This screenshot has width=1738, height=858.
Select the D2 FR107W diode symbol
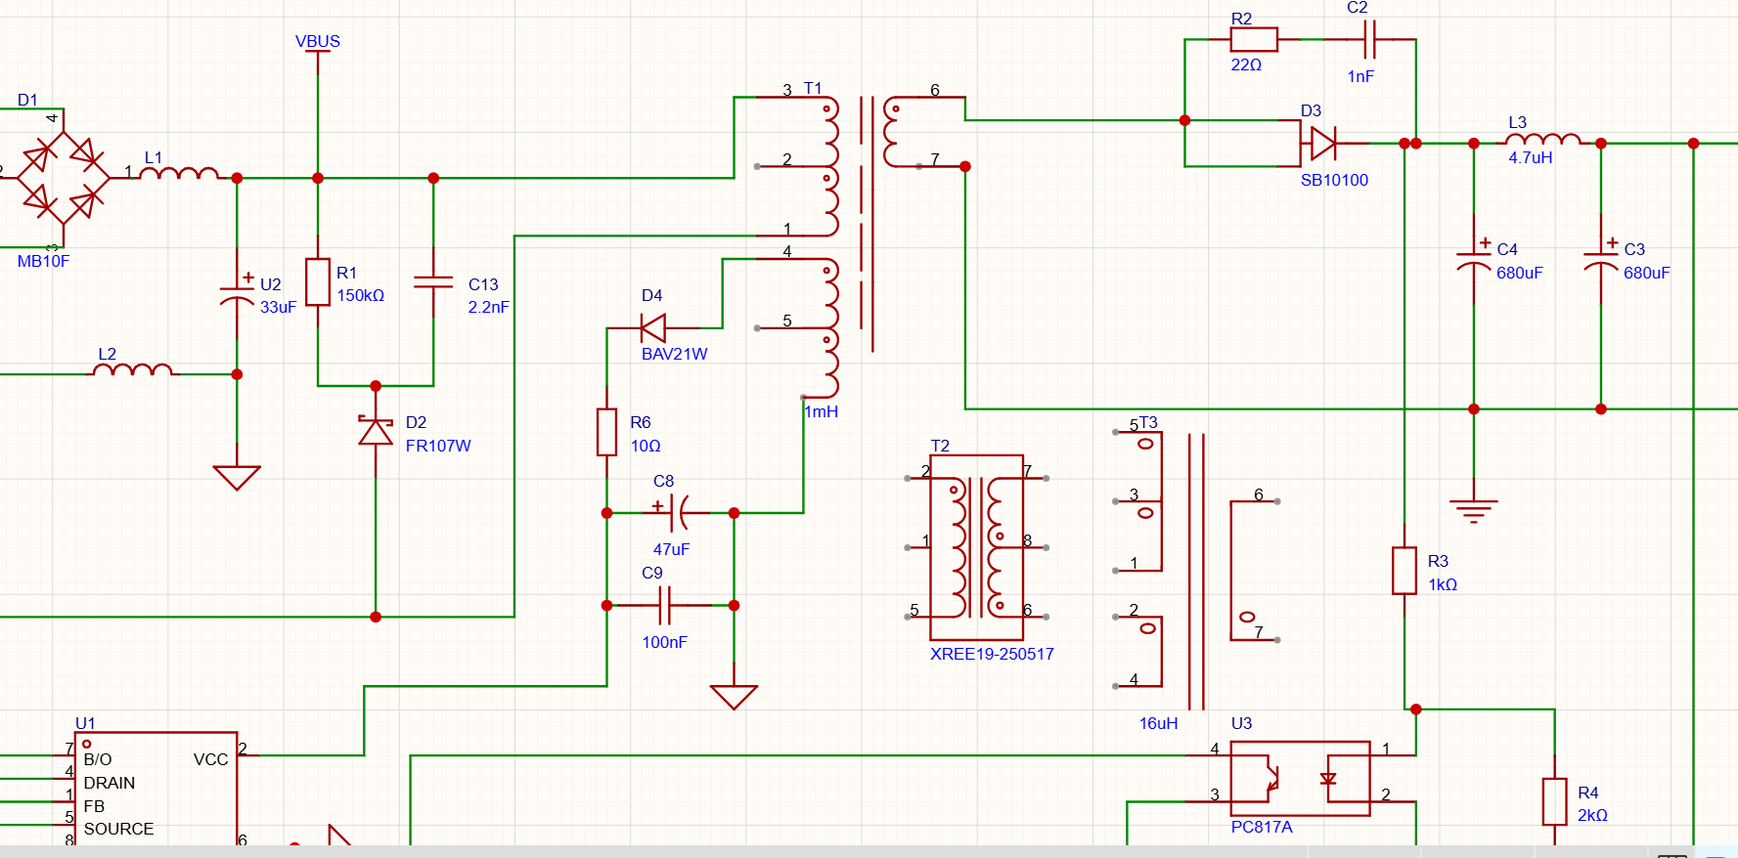coord(376,431)
